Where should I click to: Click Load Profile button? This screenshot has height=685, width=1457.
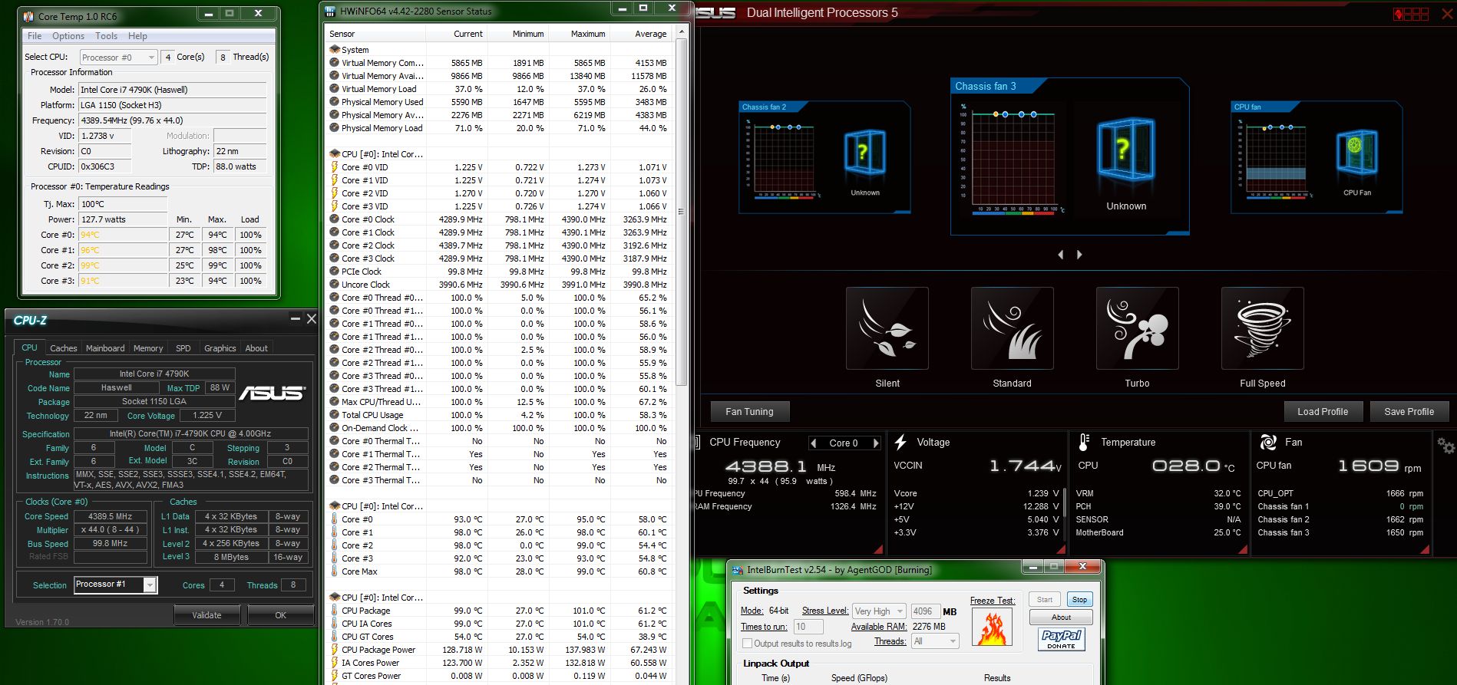tap(1323, 412)
